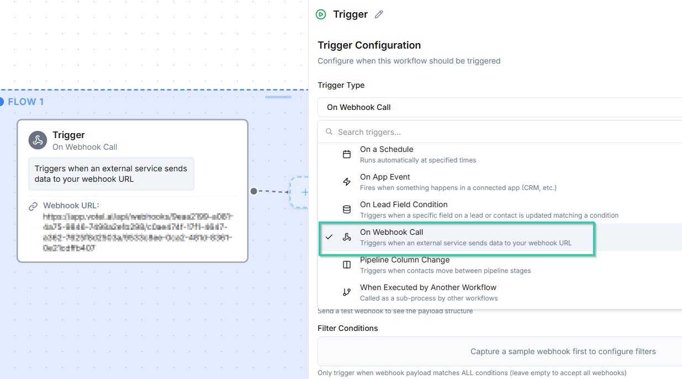
Task: Click Capture a sample webhook first to configure filters
Action: [563, 351]
